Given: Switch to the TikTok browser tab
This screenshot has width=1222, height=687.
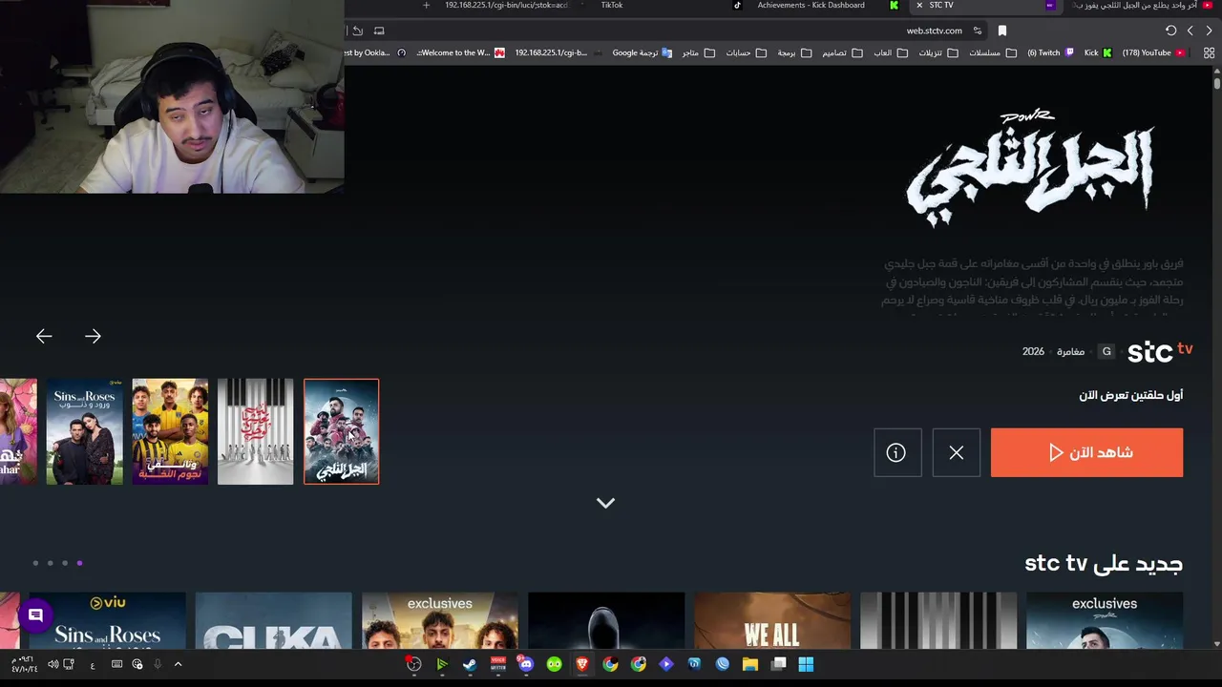Looking at the screenshot, I should [x=612, y=5].
